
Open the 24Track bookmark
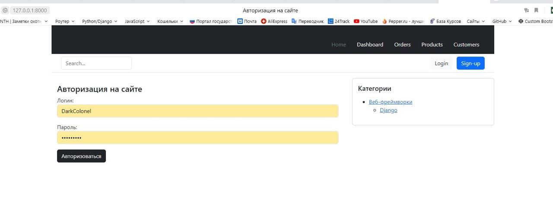[339, 21]
